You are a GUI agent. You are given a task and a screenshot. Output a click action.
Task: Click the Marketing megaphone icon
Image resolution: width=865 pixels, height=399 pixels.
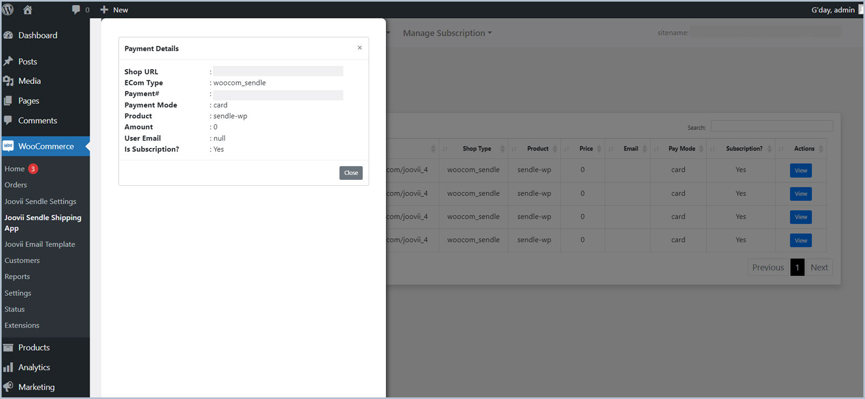point(8,387)
